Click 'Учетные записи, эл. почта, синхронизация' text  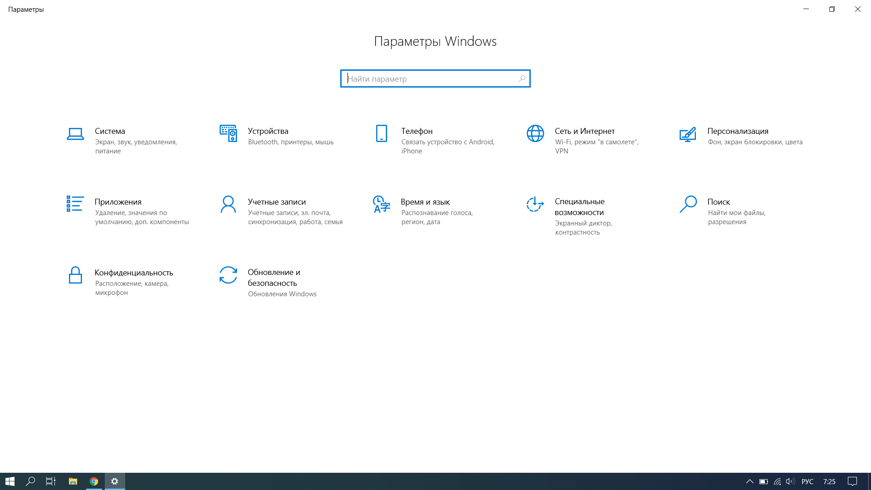(x=295, y=217)
